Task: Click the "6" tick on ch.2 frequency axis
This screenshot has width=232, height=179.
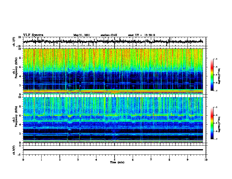Action: point(21,116)
